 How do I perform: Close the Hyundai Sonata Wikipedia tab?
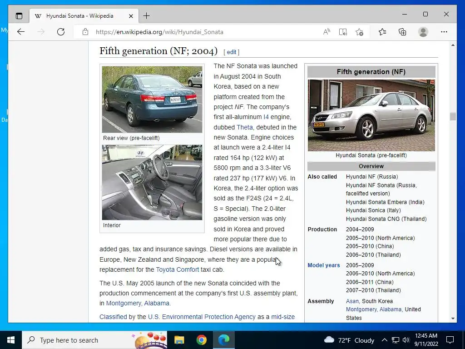tap(131, 16)
